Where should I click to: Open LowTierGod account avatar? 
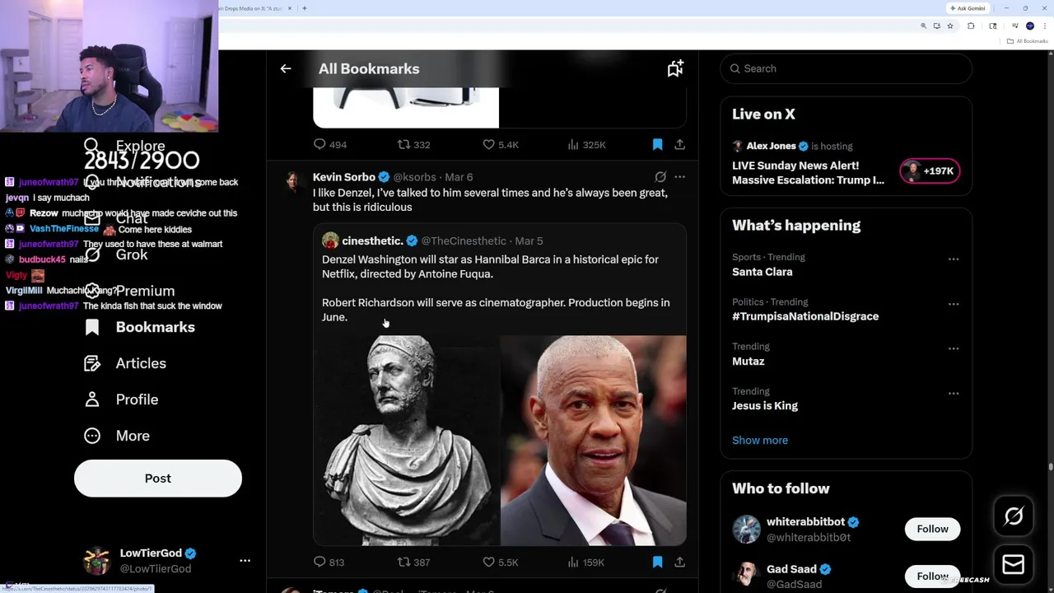click(x=97, y=560)
